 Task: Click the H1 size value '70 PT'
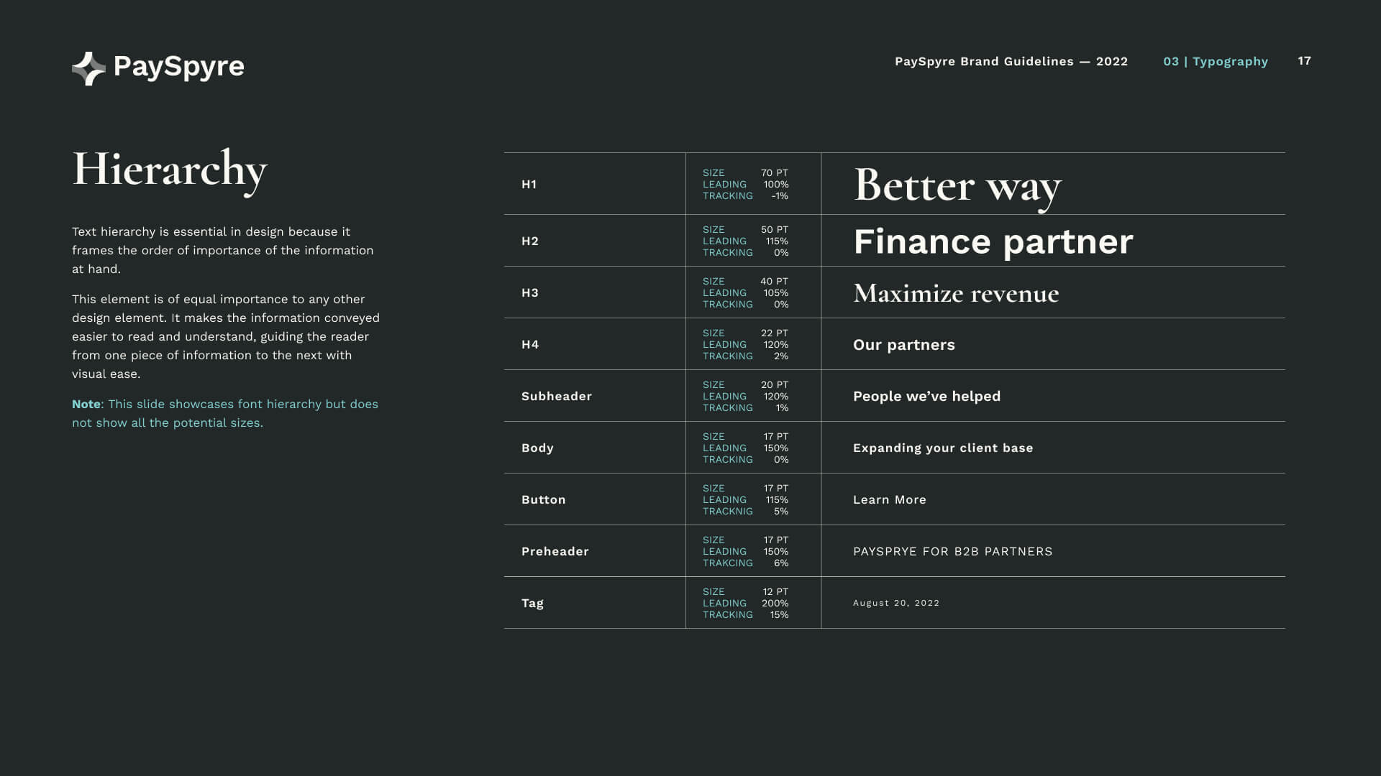pos(775,173)
